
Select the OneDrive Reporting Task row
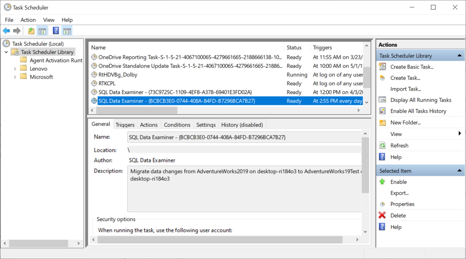click(226, 57)
